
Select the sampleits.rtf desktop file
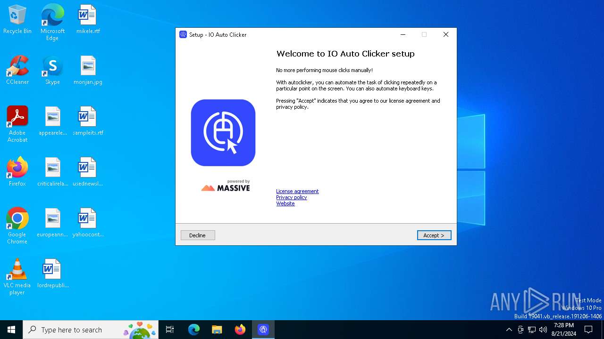(88, 121)
